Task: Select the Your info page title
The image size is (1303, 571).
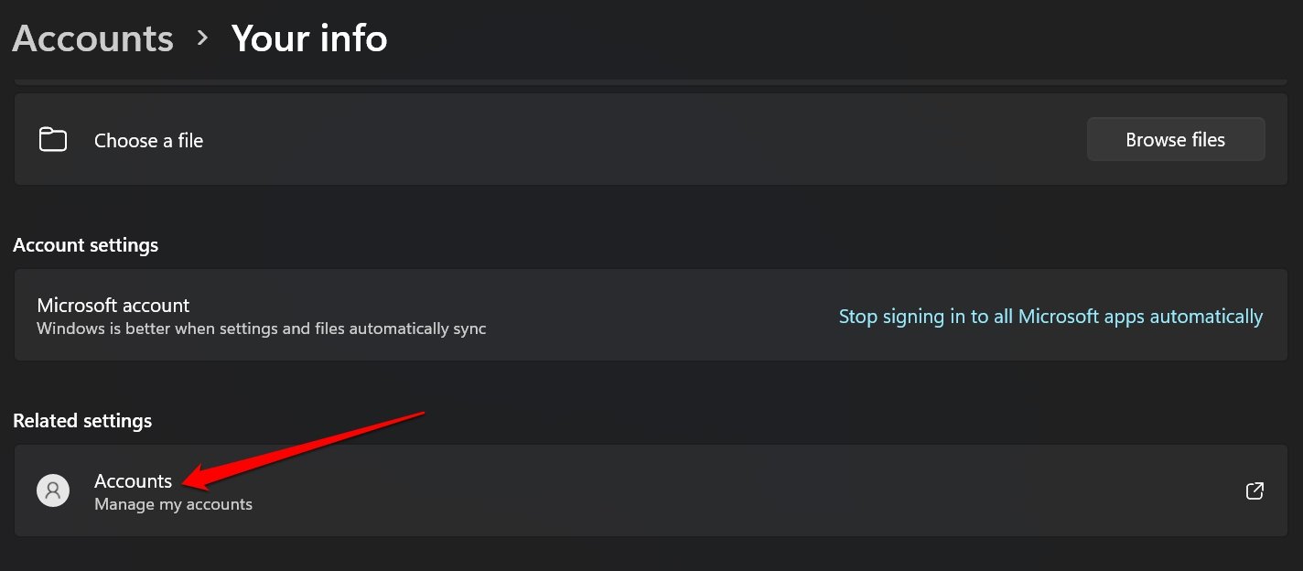Action: pos(309,38)
